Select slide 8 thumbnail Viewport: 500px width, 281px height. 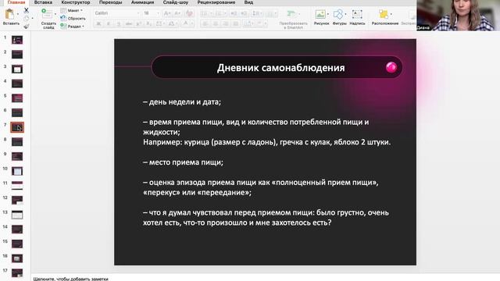(17, 142)
